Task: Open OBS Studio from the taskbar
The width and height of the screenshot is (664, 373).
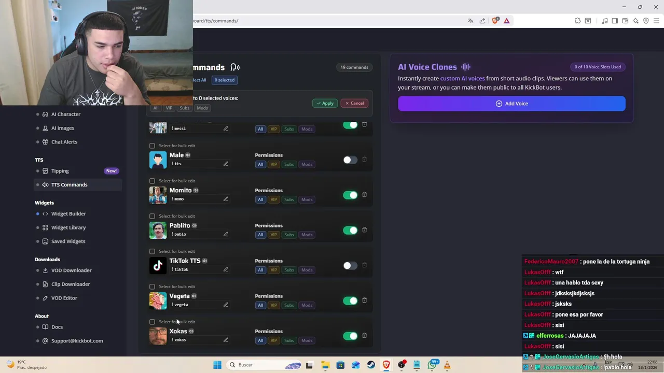Action: pyautogui.click(x=402, y=365)
